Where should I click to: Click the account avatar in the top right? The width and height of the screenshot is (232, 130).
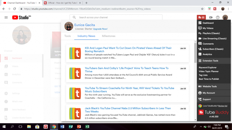[225, 17]
